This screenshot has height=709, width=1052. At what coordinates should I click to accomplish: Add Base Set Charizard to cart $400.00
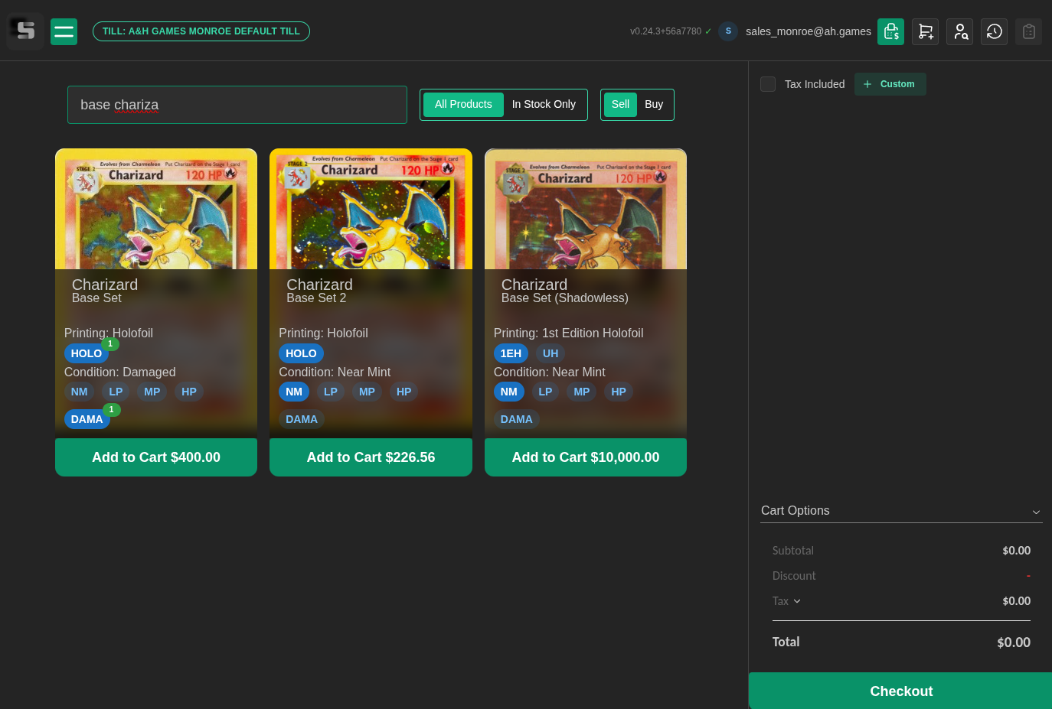coord(156,457)
